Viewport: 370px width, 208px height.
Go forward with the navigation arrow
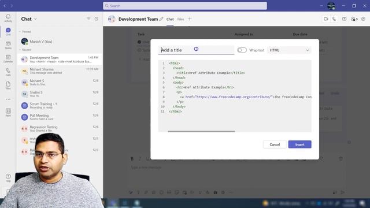12,6
